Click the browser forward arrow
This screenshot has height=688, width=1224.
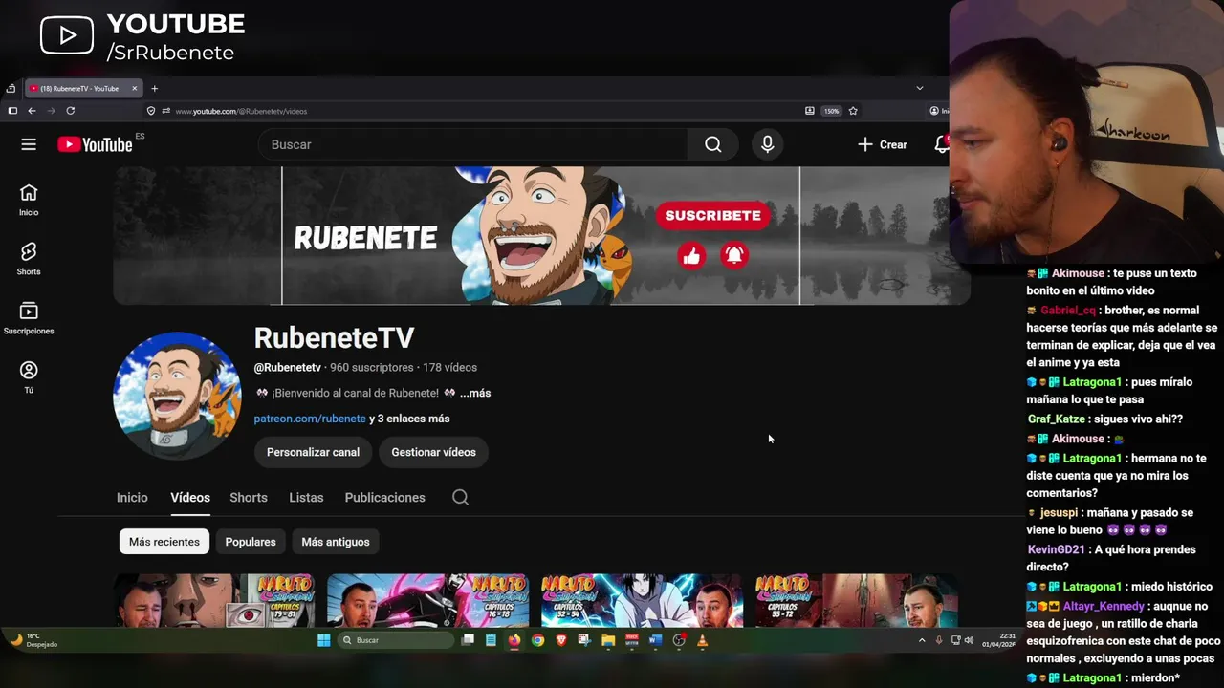(x=51, y=111)
